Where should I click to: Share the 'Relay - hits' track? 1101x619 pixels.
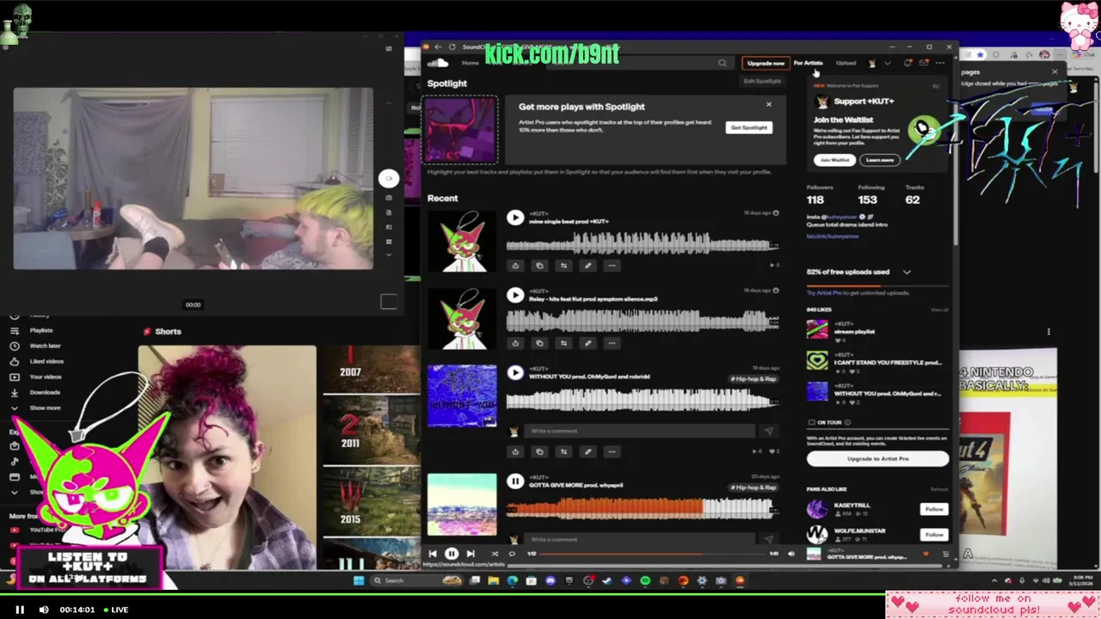click(x=515, y=343)
